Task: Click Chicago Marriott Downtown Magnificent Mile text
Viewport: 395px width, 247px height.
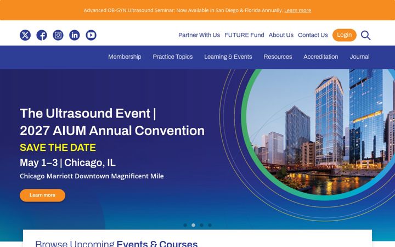Action: tap(92, 176)
